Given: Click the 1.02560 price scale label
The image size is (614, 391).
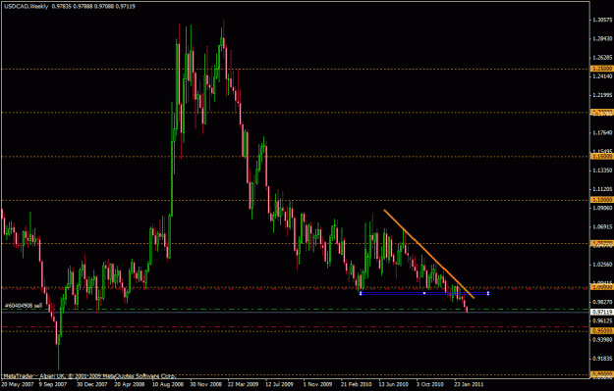Looking at the screenshot, I should [602, 265].
